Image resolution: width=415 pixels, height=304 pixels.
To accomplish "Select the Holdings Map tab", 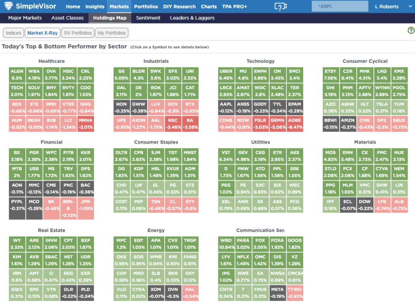I will tap(109, 18).
